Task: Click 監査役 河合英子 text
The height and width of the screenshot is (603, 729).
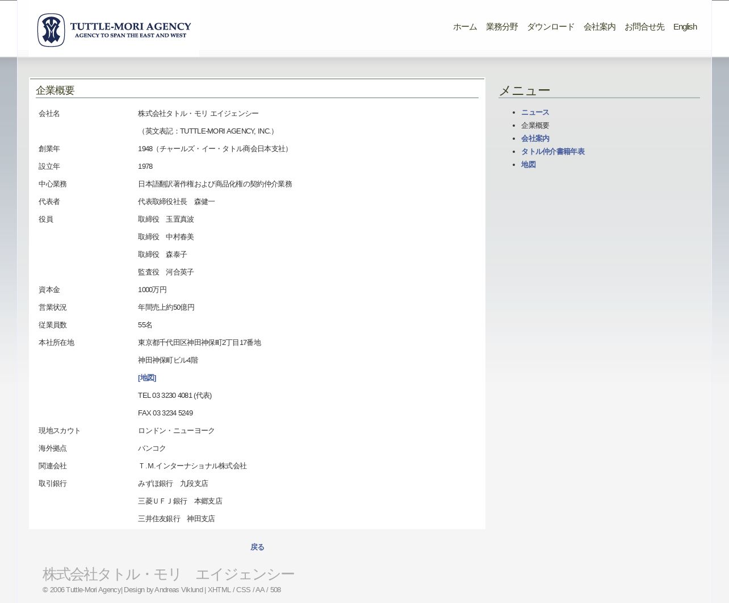Action: pyautogui.click(x=166, y=272)
